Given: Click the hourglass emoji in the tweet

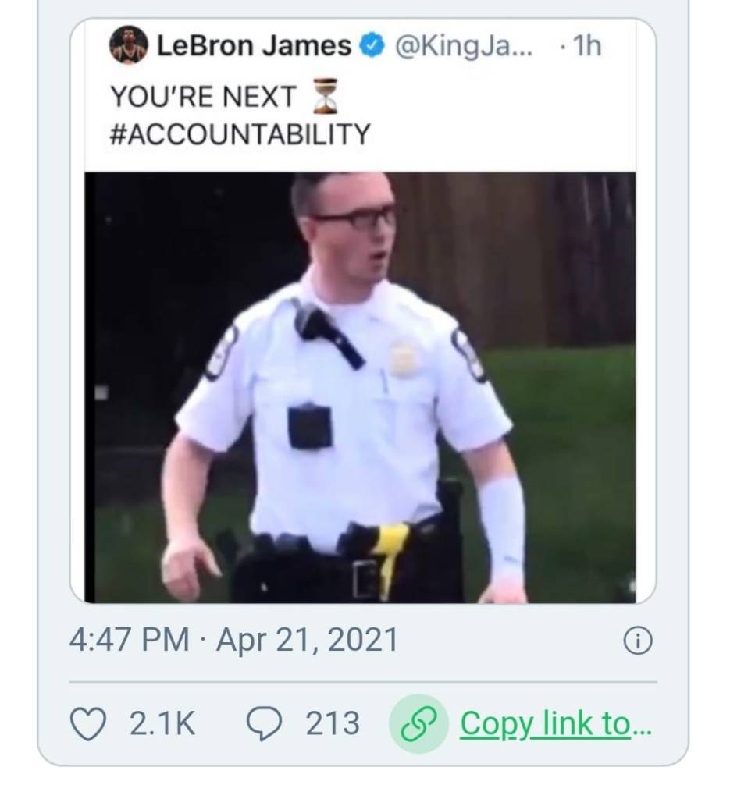Looking at the screenshot, I should 324,97.
